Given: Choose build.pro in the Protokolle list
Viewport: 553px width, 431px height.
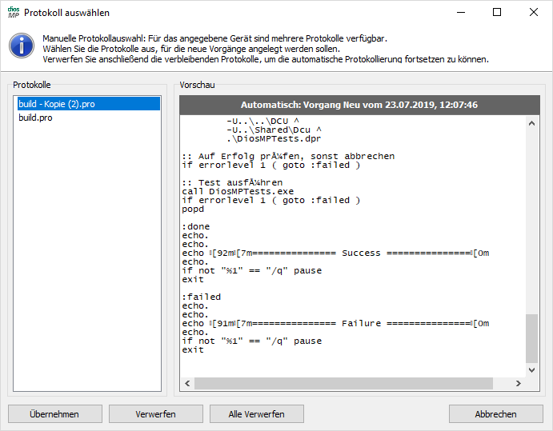Looking at the screenshot, I should point(89,118).
